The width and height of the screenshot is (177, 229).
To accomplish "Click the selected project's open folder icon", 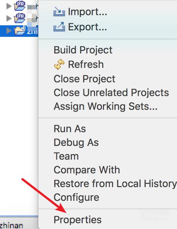I will tap(20, 30).
